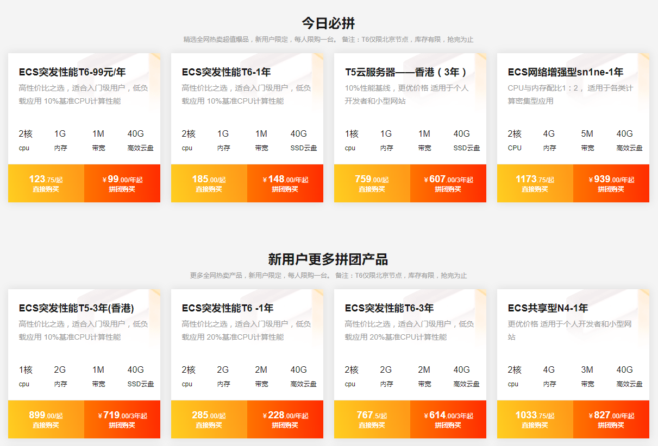The height and width of the screenshot is (446, 658).
Task: Click ¥228.00/年起 拼团购买 button
Action: pos(285,419)
